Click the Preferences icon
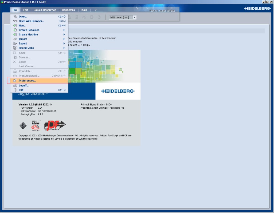The width and height of the screenshot is (274, 213). pos(15,81)
